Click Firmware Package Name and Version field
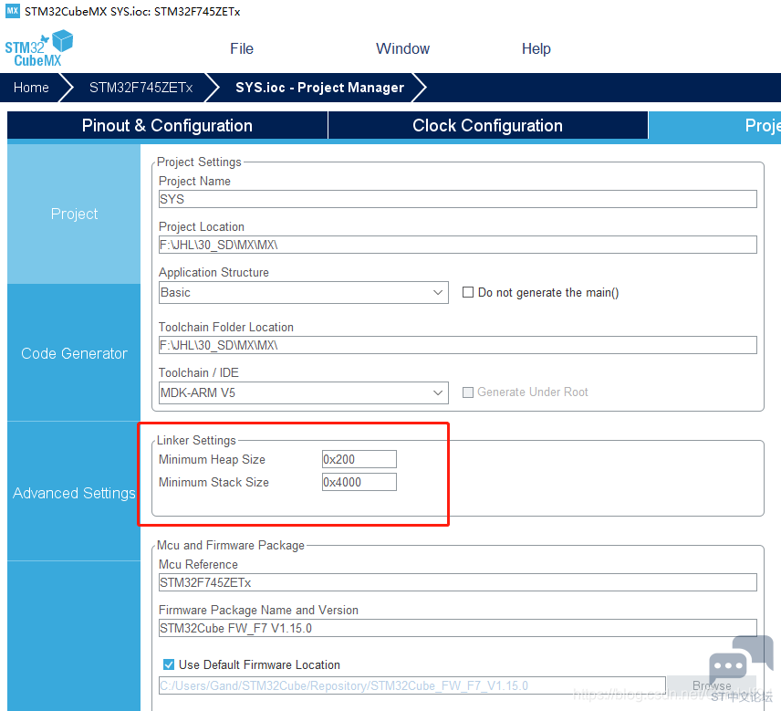 click(458, 628)
